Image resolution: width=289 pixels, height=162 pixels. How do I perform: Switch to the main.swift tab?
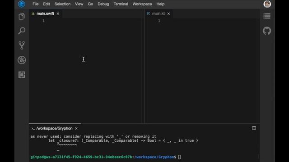[45, 13]
